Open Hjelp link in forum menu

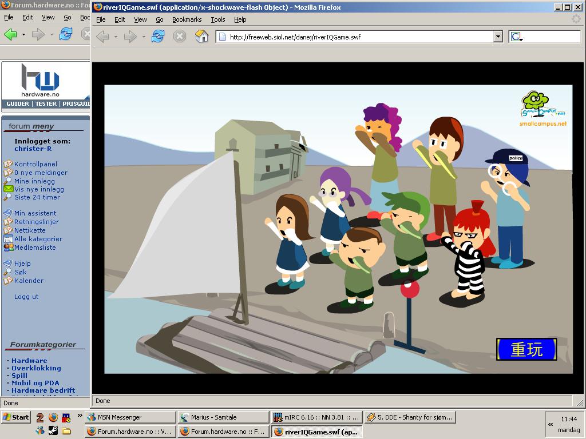[22, 264]
